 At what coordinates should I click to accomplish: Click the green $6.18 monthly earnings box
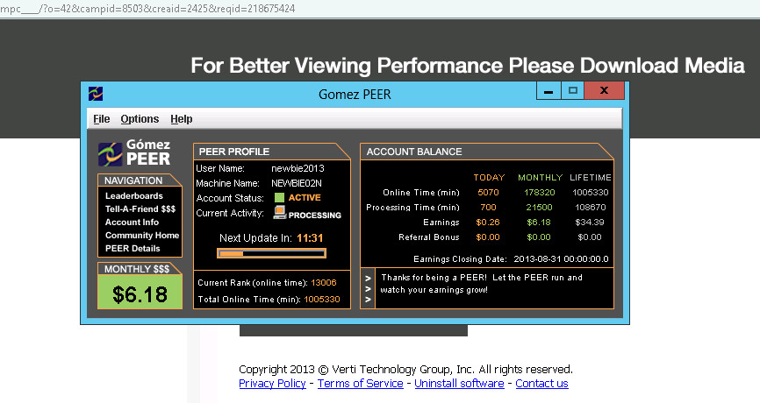(x=140, y=293)
